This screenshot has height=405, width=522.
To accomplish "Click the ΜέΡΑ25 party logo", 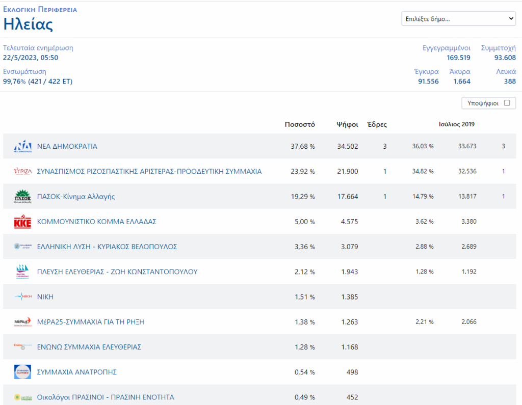I will click(x=23, y=322).
